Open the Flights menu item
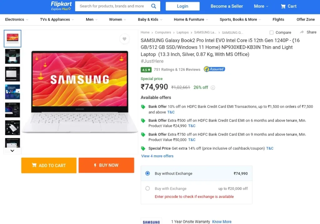The width and height of the screenshot is (320, 224). (278, 19)
